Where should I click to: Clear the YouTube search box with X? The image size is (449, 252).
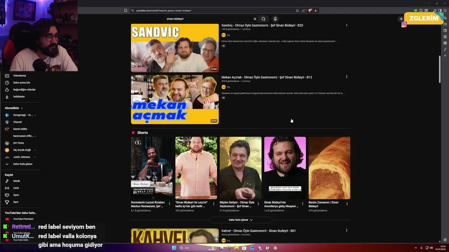point(255,19)
